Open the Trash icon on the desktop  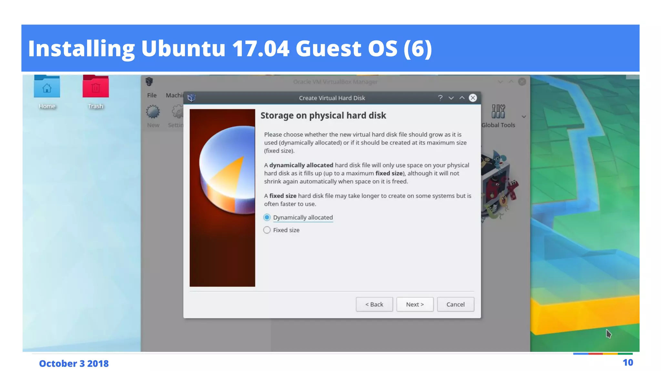(x=96, y=92)
